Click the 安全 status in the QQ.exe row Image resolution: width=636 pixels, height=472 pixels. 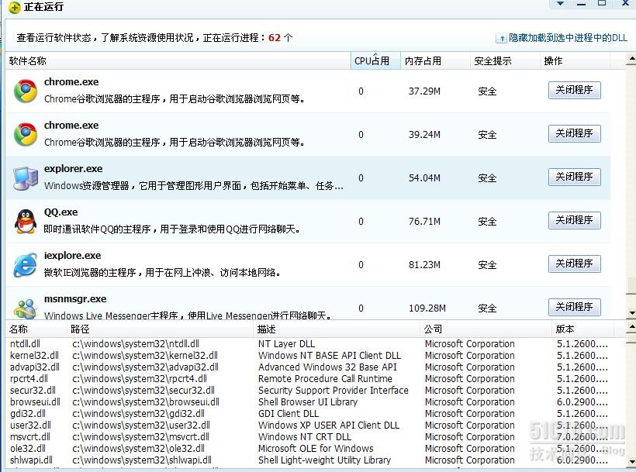487,221
